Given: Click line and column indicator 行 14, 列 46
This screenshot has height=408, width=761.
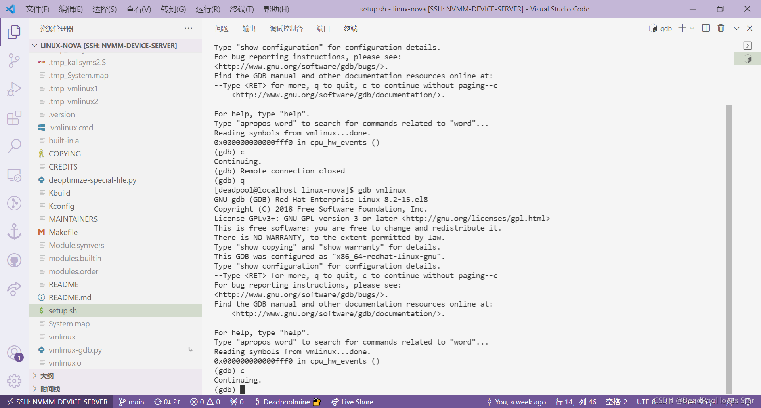Looking at the screenshot, I should coord(576,402).
